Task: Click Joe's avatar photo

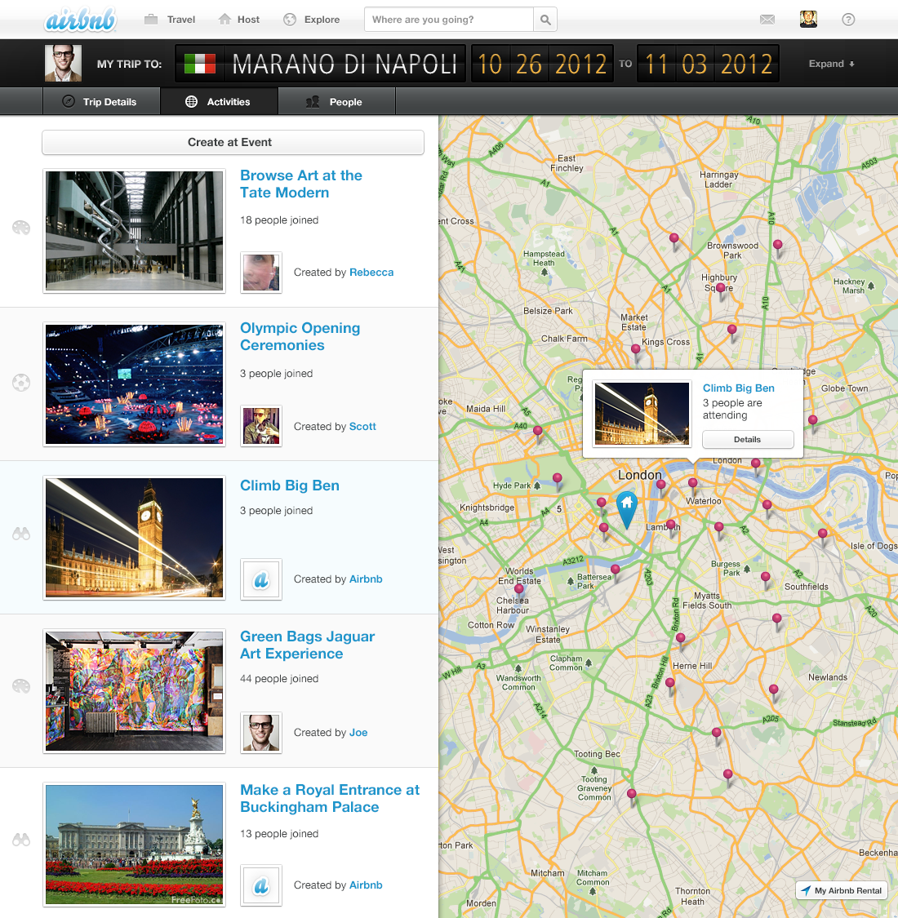Action: pyautogui.click(x=261, y=733)
